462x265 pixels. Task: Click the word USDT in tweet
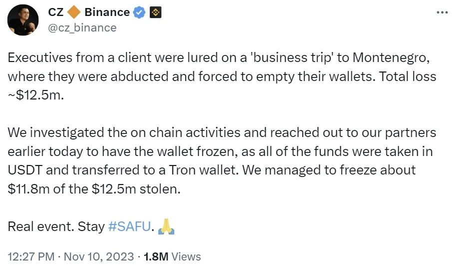[24, 169]
